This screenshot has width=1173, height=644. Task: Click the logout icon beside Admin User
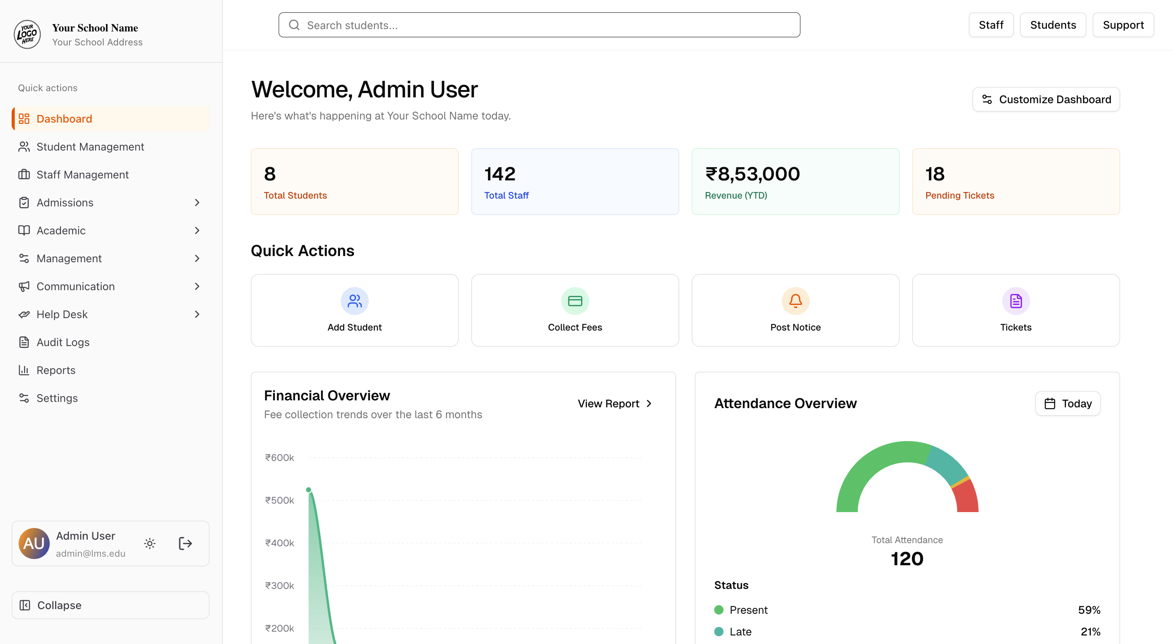(x=185, y=544)
